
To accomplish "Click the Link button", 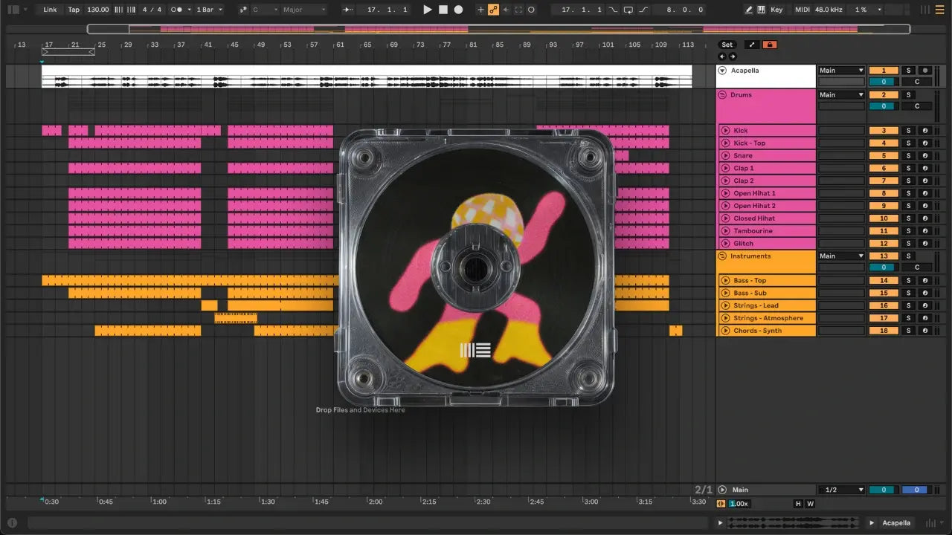I will tap(50, 10).
